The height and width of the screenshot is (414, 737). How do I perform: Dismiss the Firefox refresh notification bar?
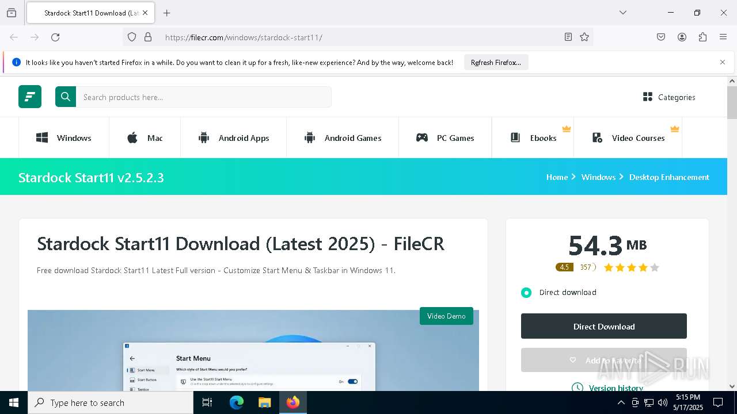(723, 62)
